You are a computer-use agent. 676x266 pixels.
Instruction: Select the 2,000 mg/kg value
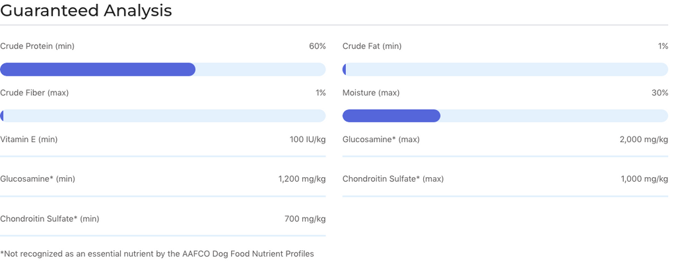pos(644,140)
